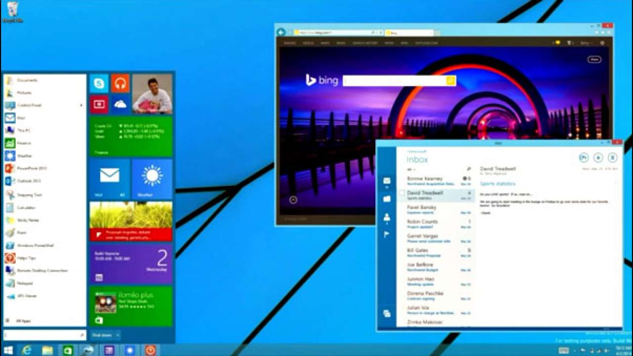Viewport: 633px width, 356px height.
Task: Launch the Weather tile from Start menu
Action: [151, 180]
